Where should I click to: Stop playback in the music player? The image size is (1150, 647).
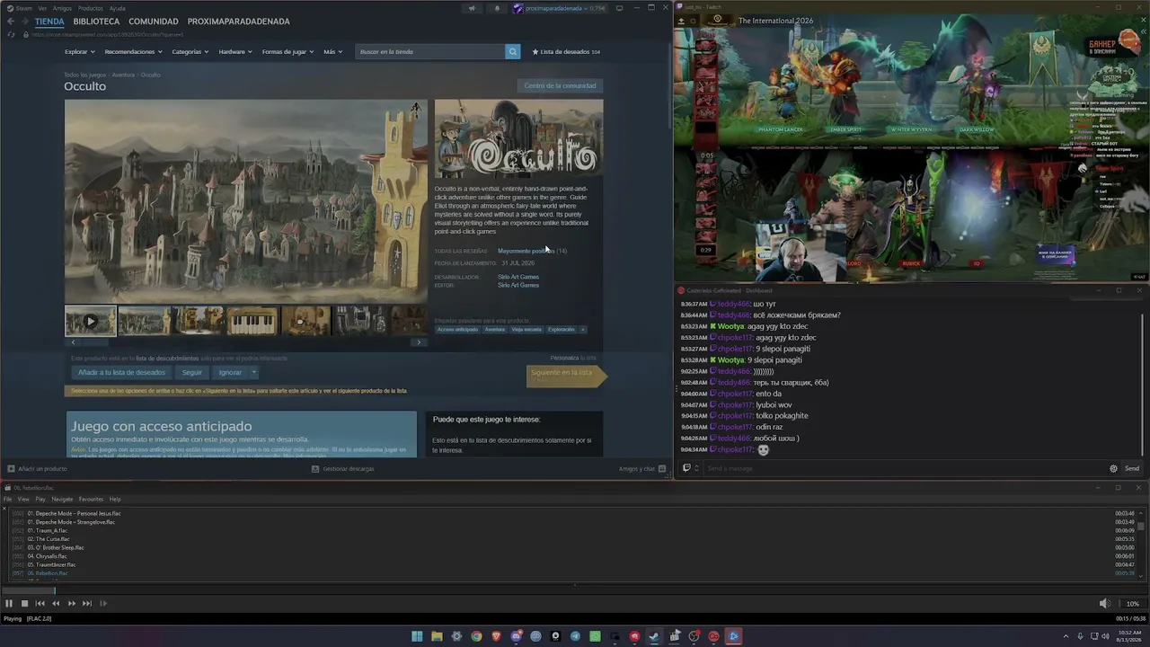coord(24,604)
